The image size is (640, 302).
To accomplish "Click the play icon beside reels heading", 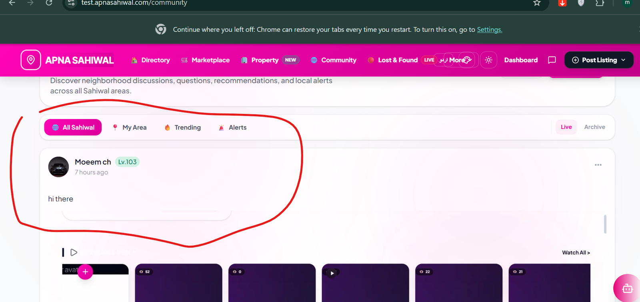I will click(74, 252).
